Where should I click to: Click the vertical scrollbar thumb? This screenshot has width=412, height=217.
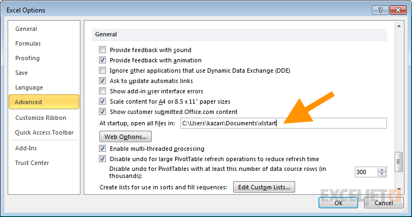tap(399, 162)
